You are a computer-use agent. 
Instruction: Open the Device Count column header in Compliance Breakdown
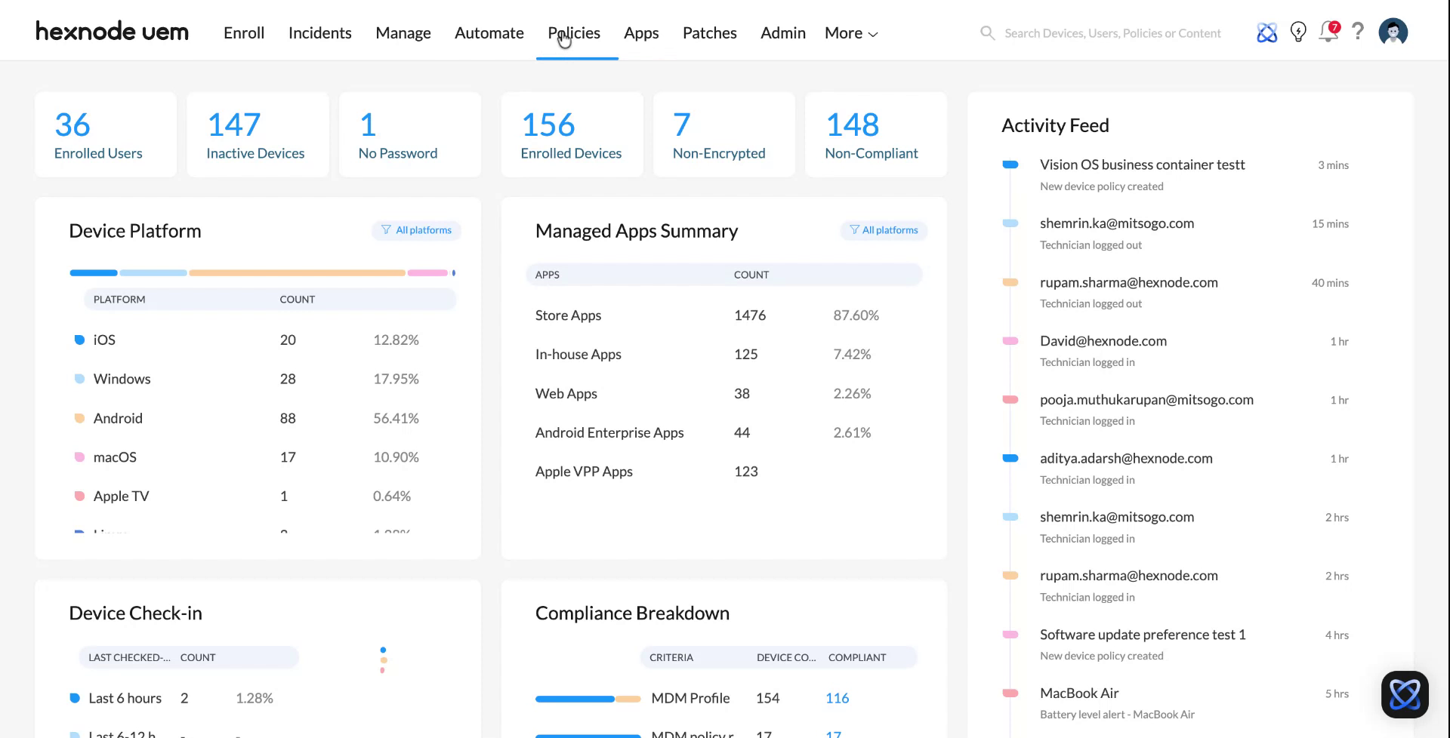(785, 657)
